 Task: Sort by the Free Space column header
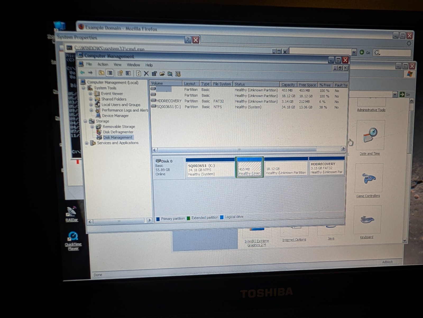point(307,85)
